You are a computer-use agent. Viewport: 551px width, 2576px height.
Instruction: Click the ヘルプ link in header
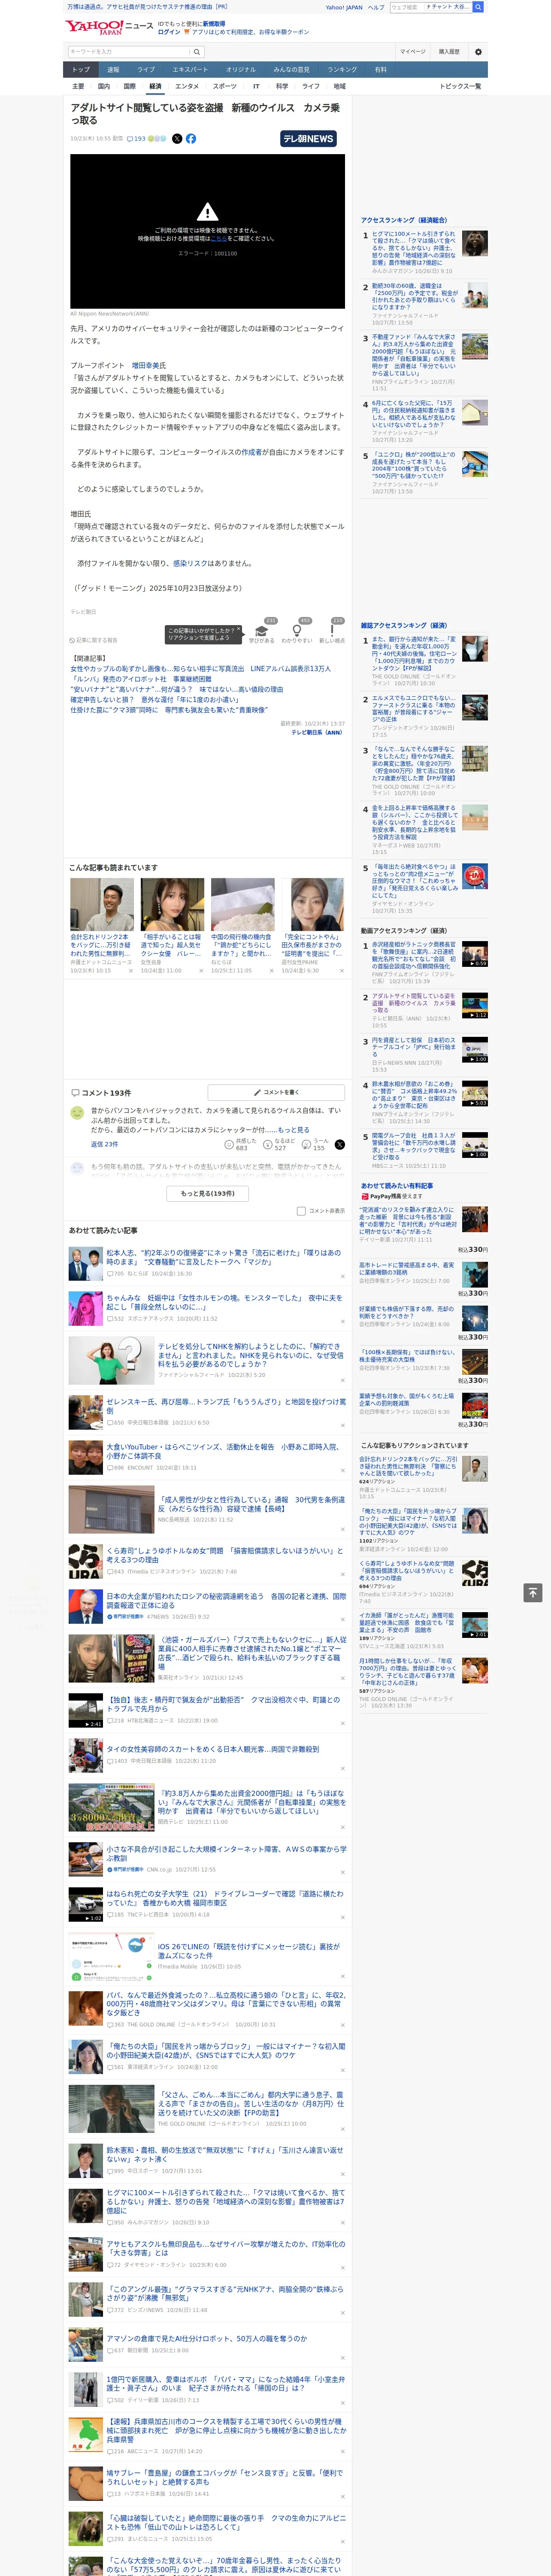(x=376, y=7)
